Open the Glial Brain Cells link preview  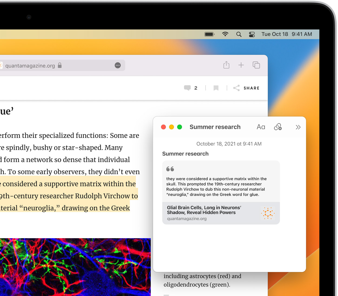coord(221,213)
